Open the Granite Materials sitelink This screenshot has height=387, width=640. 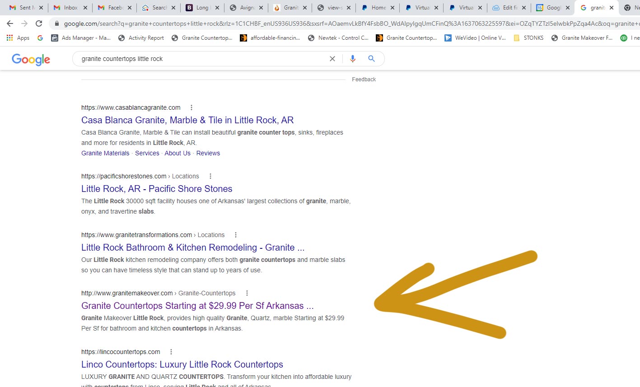coord(105,153)
